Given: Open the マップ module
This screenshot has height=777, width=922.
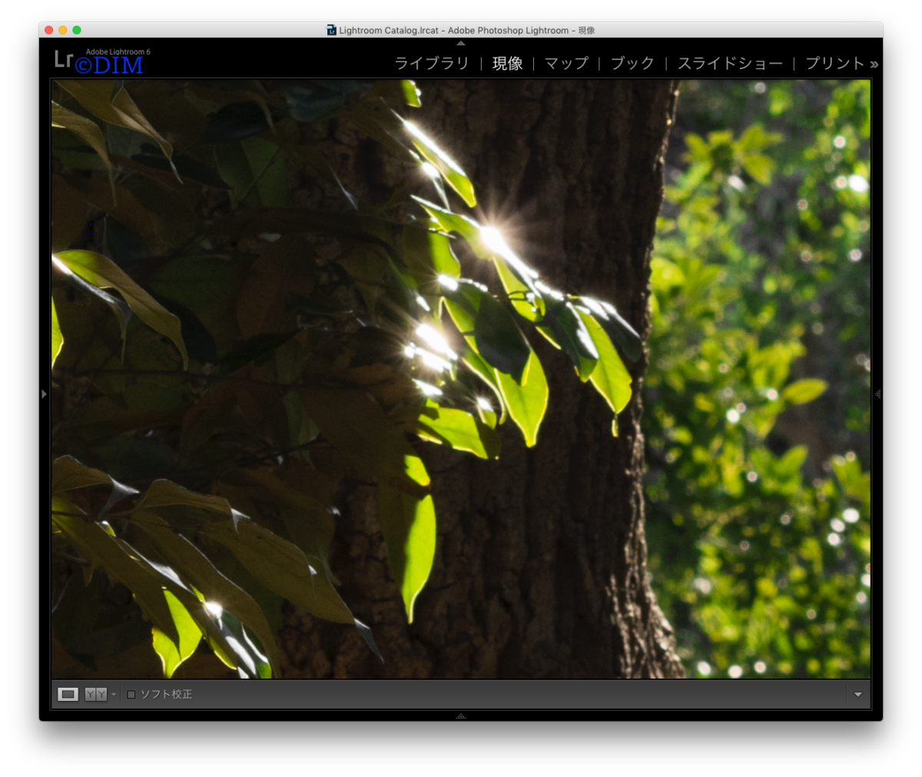Looking at the screenshot, I should click(x=566, y=63).
